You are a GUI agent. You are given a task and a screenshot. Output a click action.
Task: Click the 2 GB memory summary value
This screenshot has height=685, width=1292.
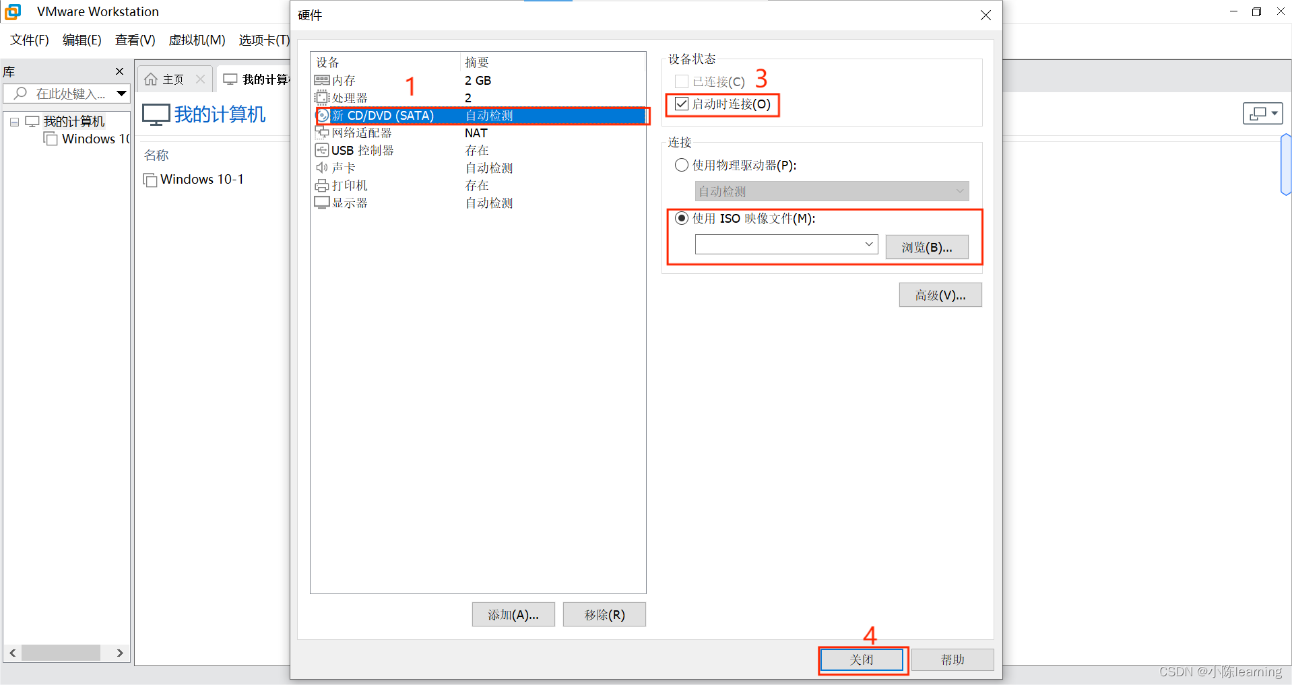click(478, 80)
